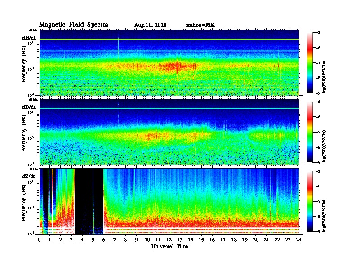Screen dimensions: 356x275
Task: Click hour tick label "13" on time axis
Action: [x=180, y=240]
